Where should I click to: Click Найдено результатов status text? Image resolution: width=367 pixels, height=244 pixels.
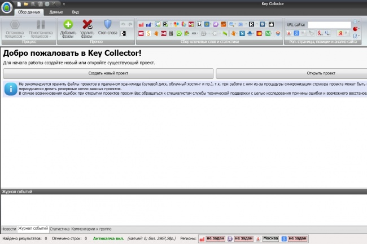coord(22,238)
